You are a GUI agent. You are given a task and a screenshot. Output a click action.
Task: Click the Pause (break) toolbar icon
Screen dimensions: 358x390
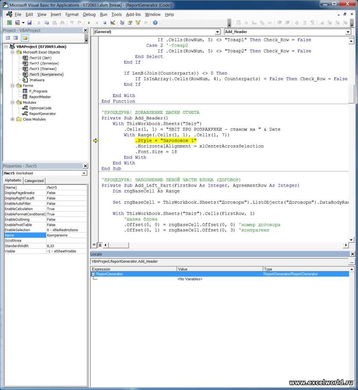[x=97, y=22]
